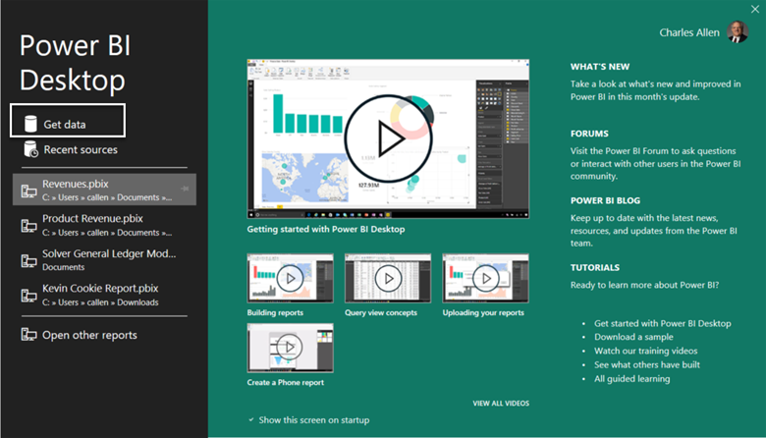Play the Getting started with Power BI video
766x438 pixels.
[x=388, y=138]
